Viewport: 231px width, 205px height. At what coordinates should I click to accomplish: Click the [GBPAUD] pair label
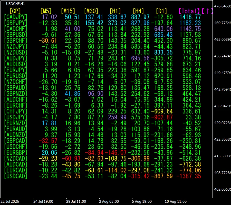pos(16,88)
